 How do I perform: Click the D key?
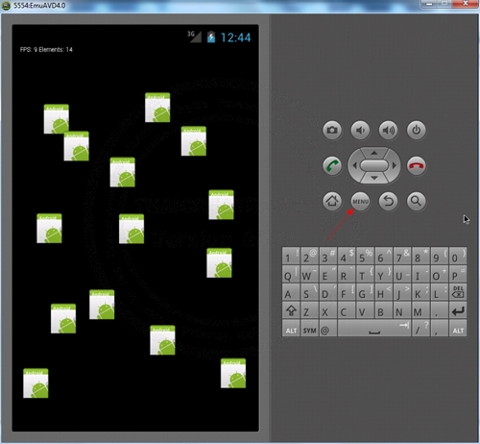(x=328, y=292)
